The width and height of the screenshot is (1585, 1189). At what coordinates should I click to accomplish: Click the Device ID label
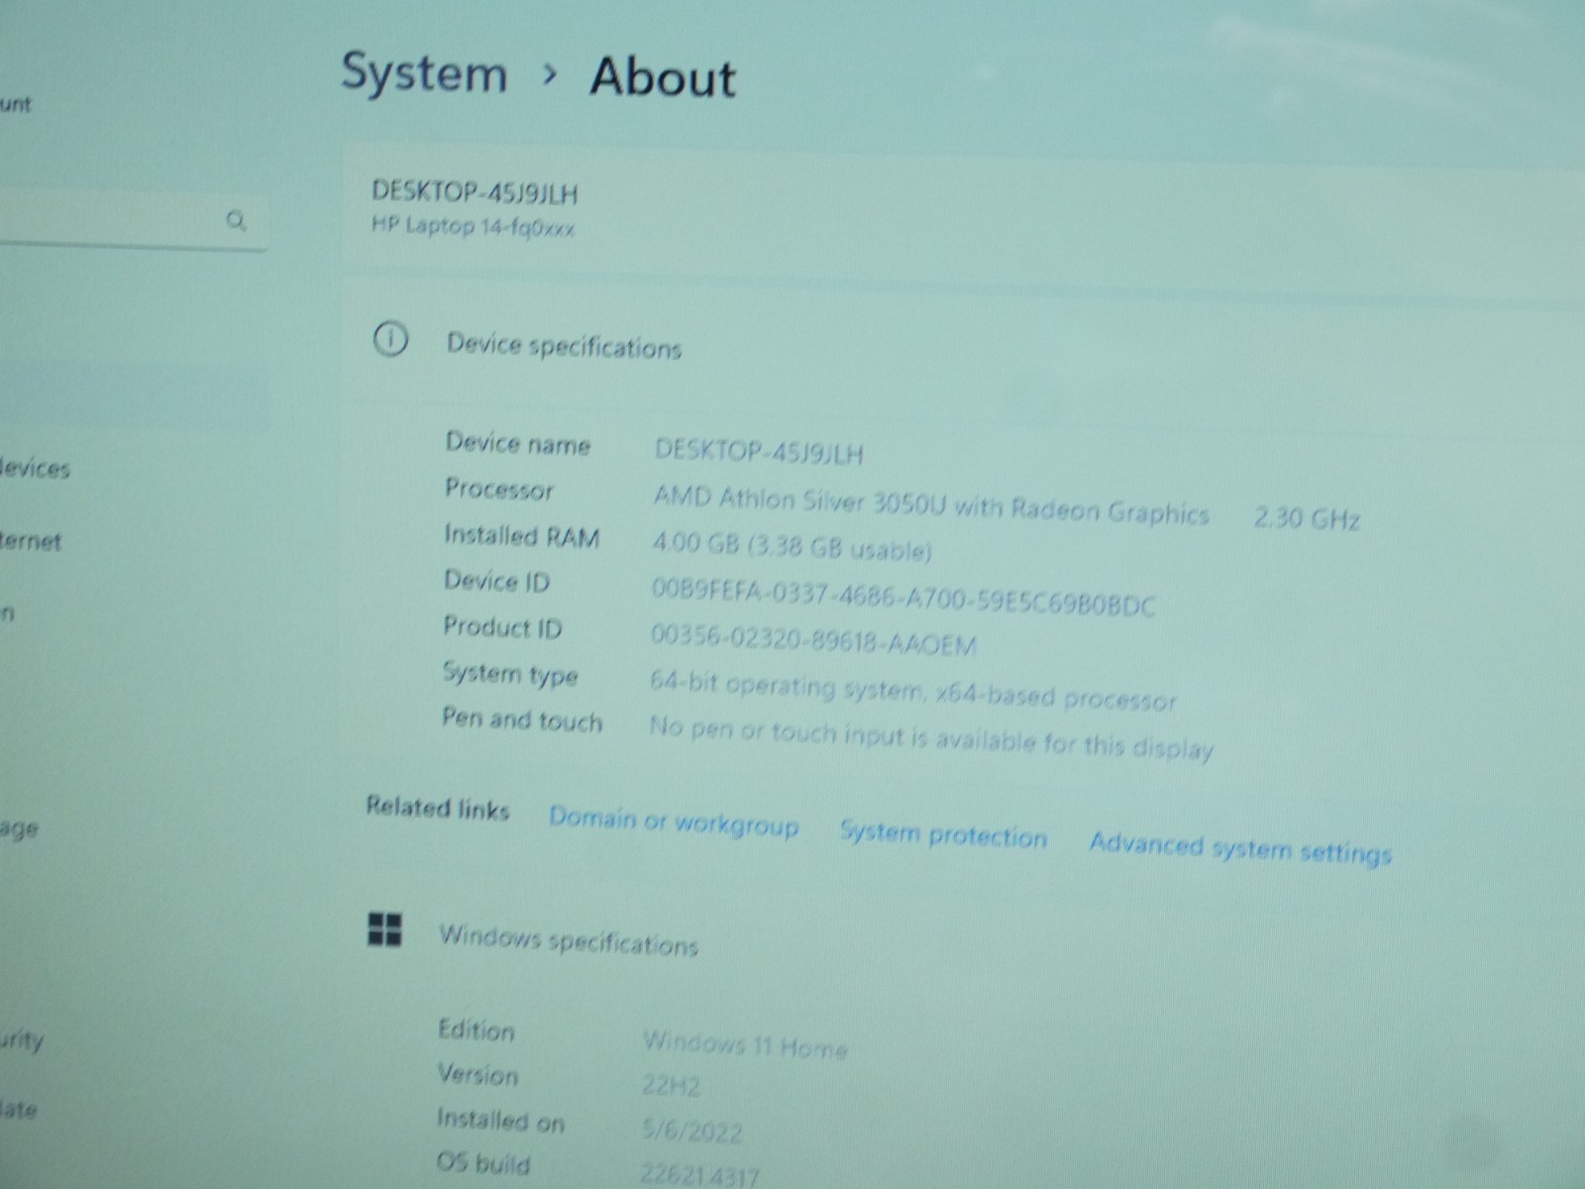pyautogui.click(x=496, y=581)
